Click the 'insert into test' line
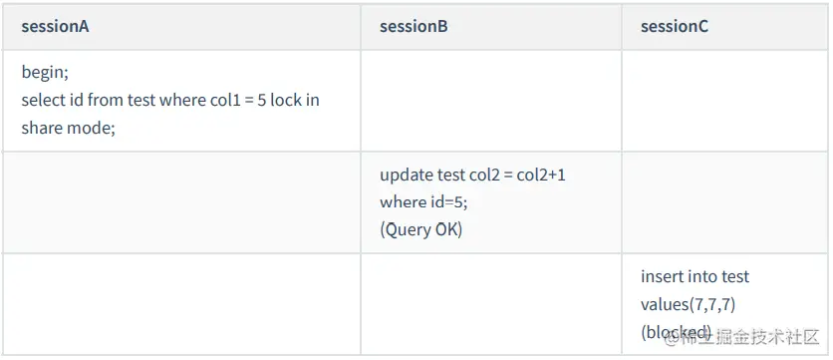The width and height of the screenshot is (833, 360). click(x=694, y=276)
